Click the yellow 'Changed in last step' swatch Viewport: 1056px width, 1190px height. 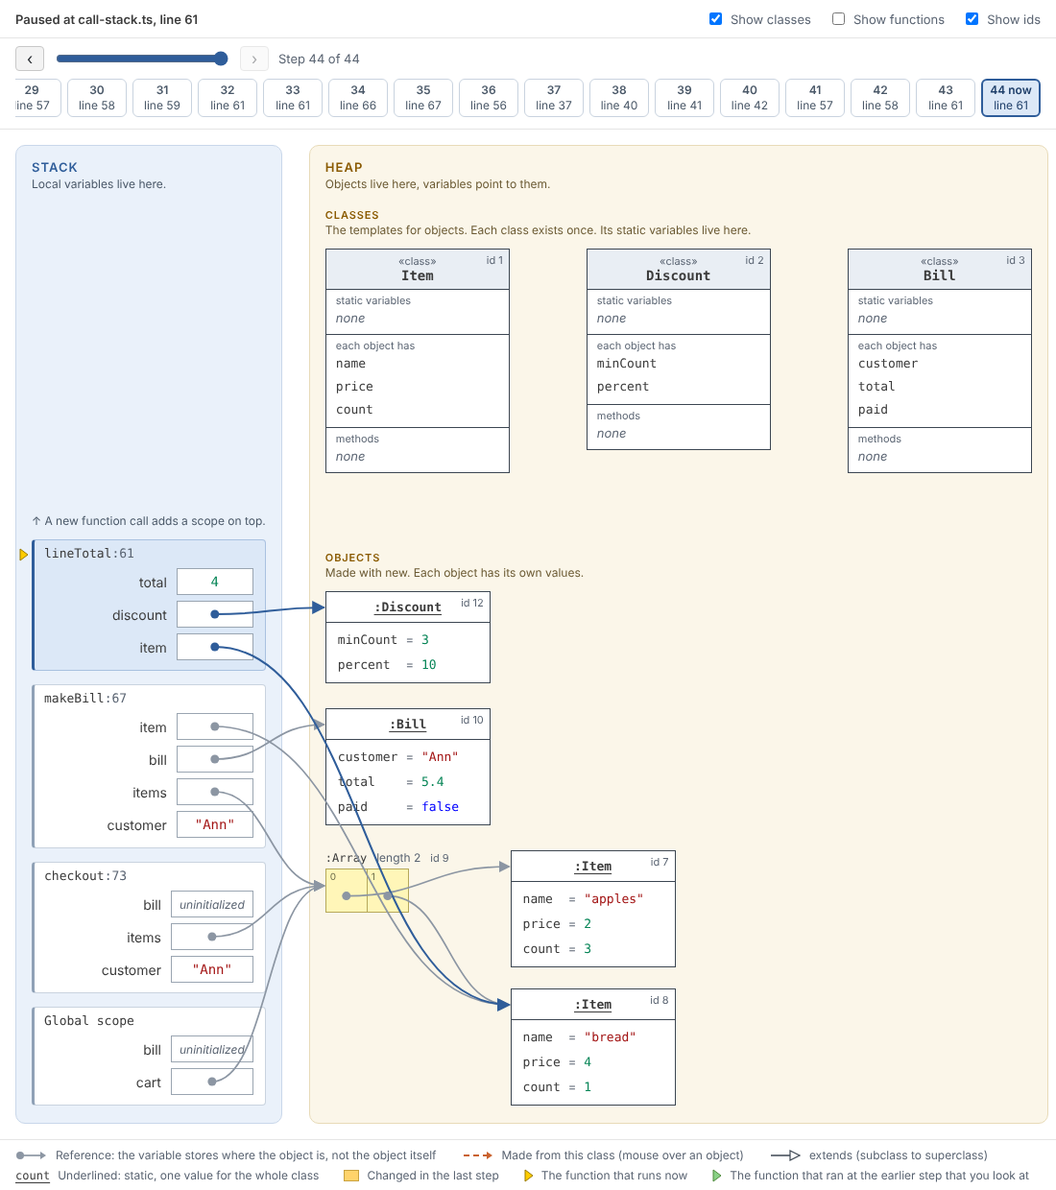[351, 1176]
